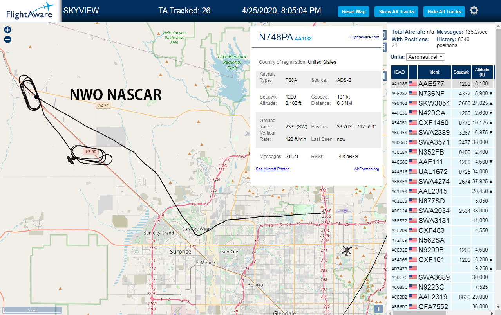This screenshot has width=501, height=315.
Task: Open the AirFrames.org link
Action: coord(367,169)
